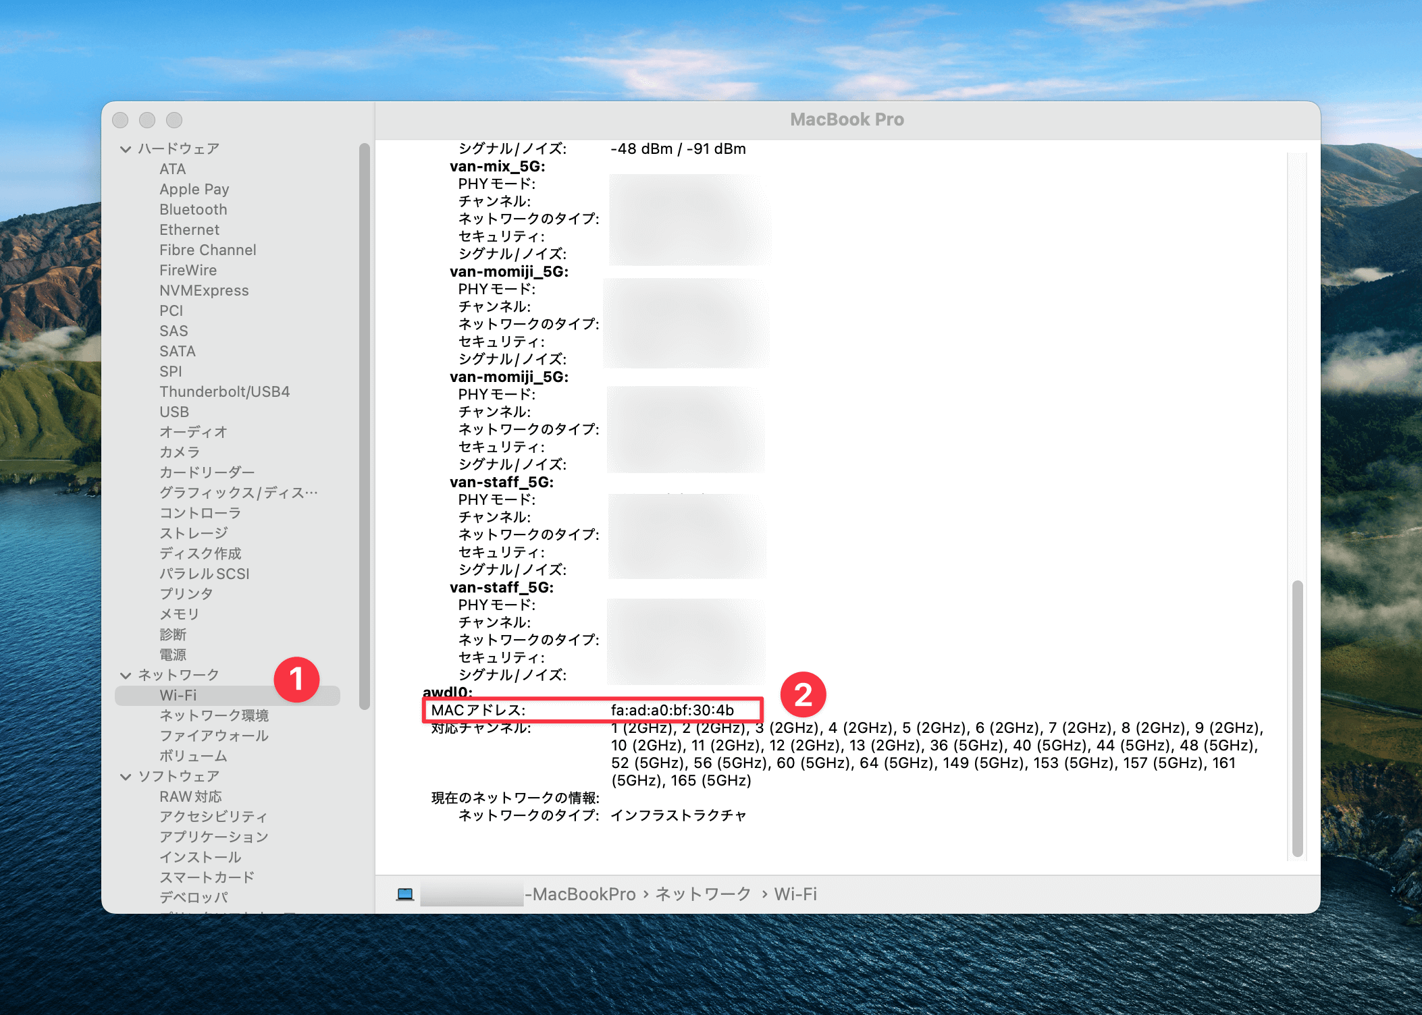Select USB in the sidebar

pyautogui.click(x=174, y=412)
